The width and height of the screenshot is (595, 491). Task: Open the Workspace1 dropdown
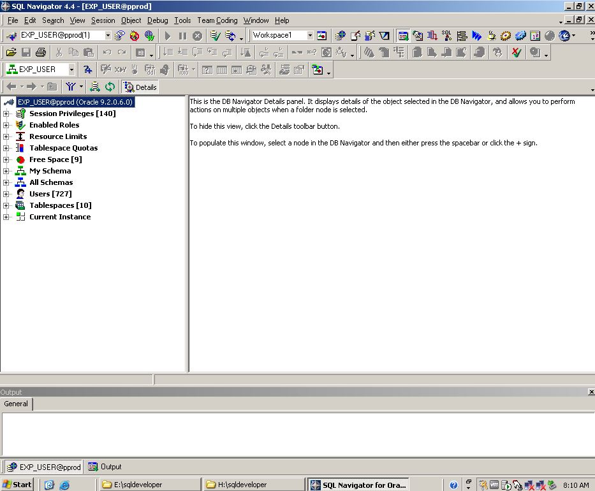tap(310, 35)
